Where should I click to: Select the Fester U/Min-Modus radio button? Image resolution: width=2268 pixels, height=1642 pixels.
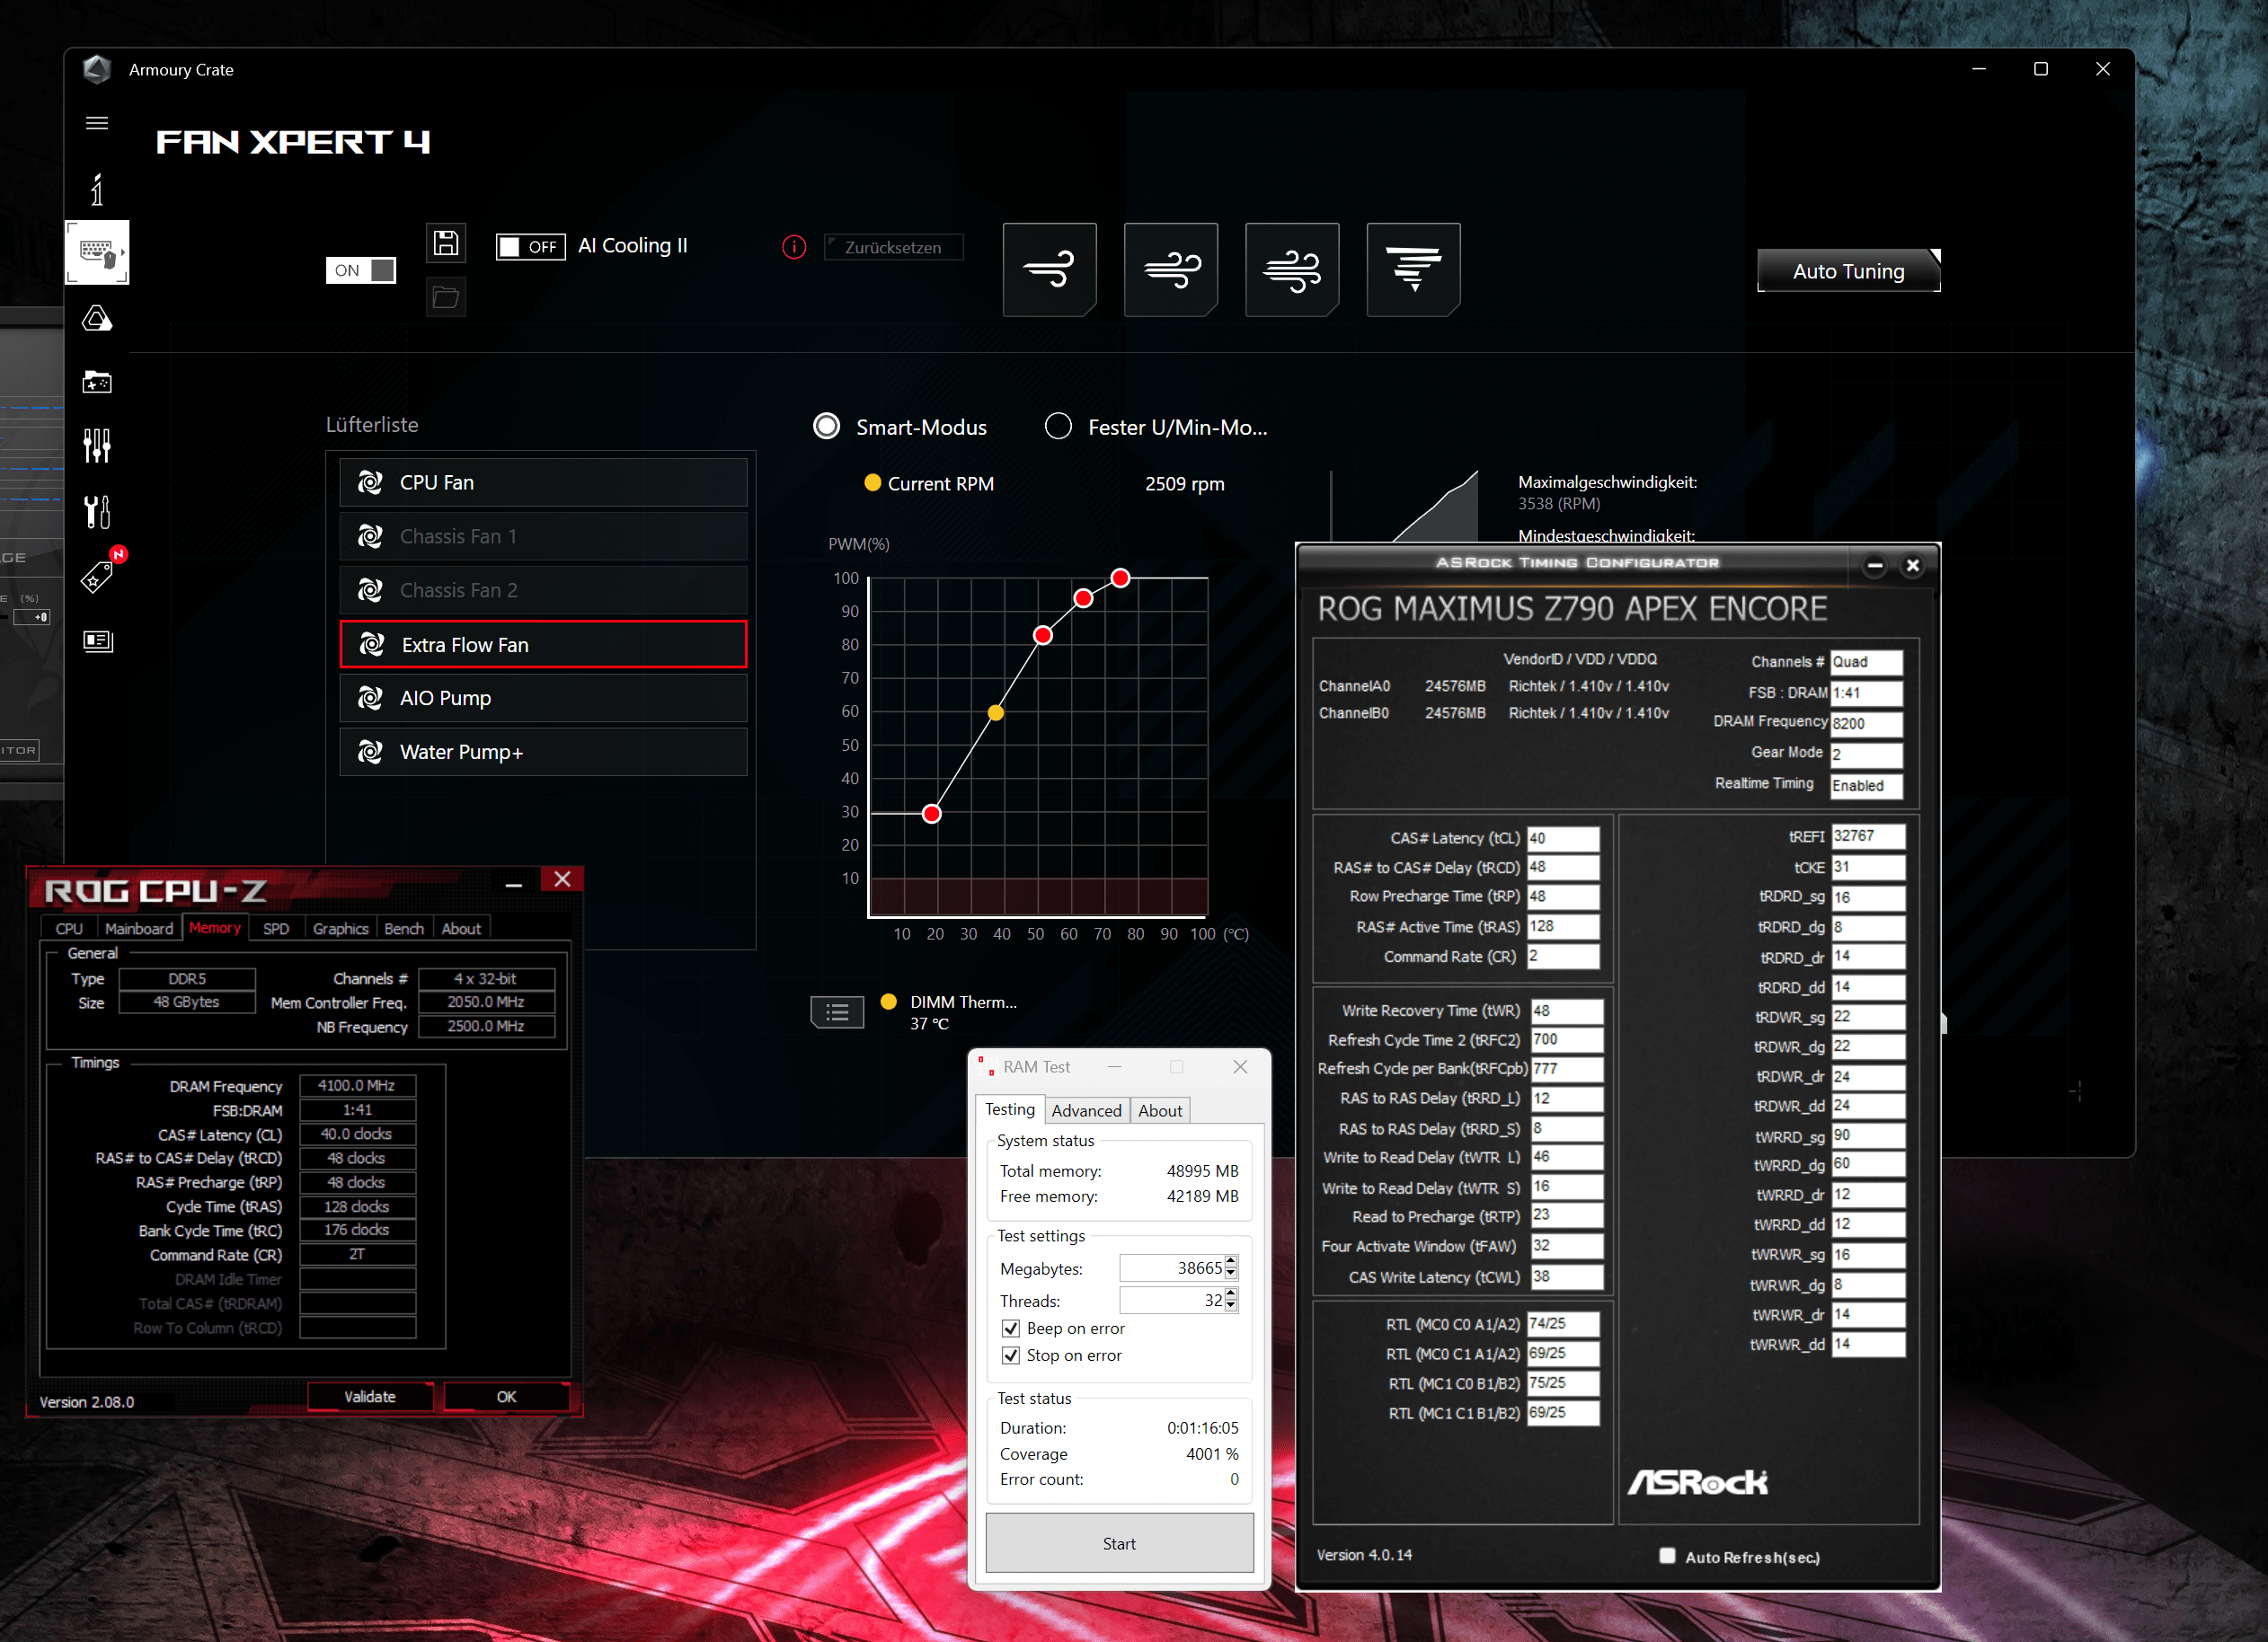coord(1058,427)
